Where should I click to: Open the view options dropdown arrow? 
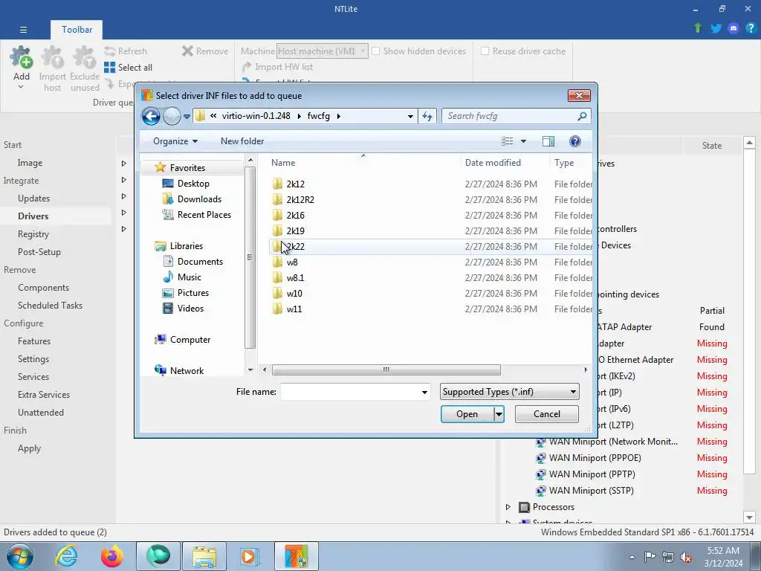pyautogui.click(x=523, y=141)
